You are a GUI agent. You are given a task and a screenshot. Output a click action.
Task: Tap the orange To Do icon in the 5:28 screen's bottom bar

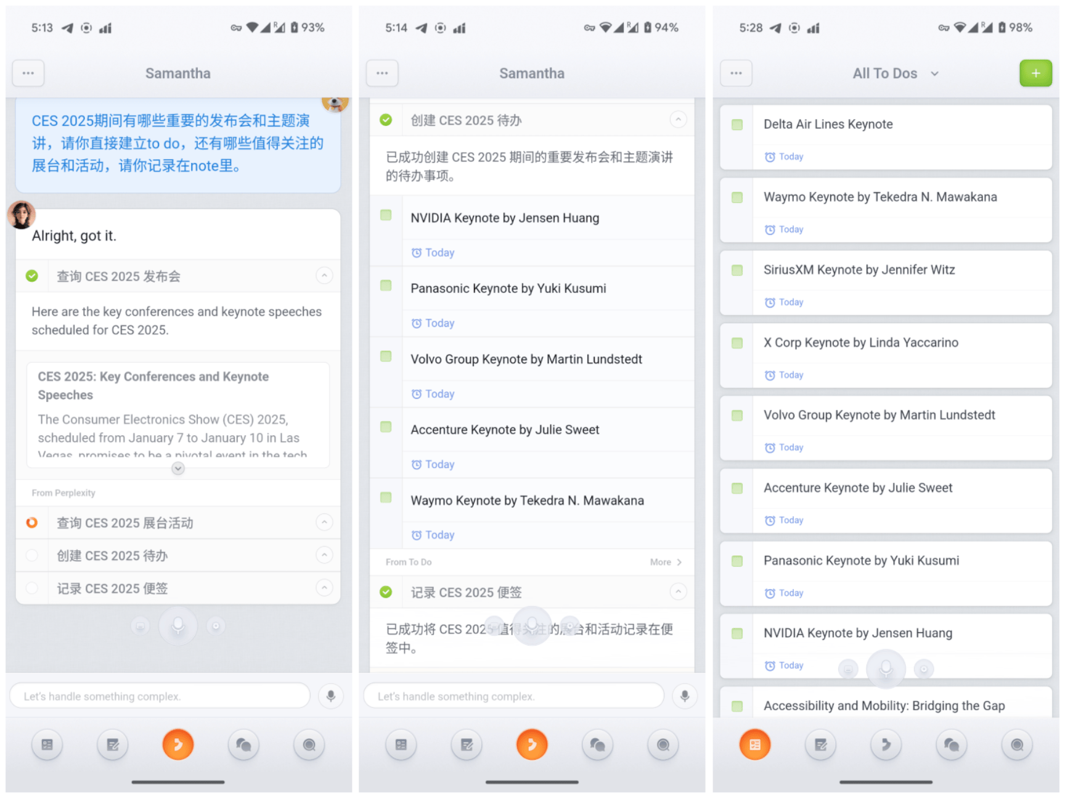pyautogui.click(x=755, y=744)
